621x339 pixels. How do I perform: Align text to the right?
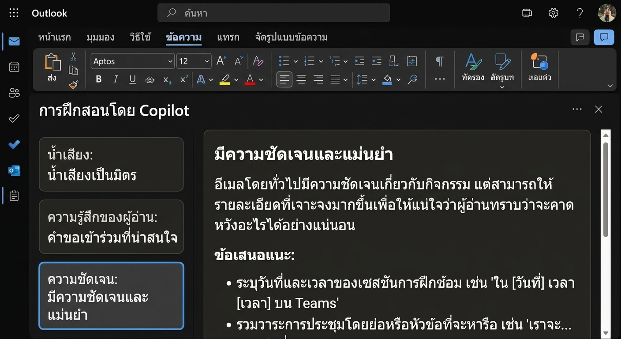click(x=318, y=79)
